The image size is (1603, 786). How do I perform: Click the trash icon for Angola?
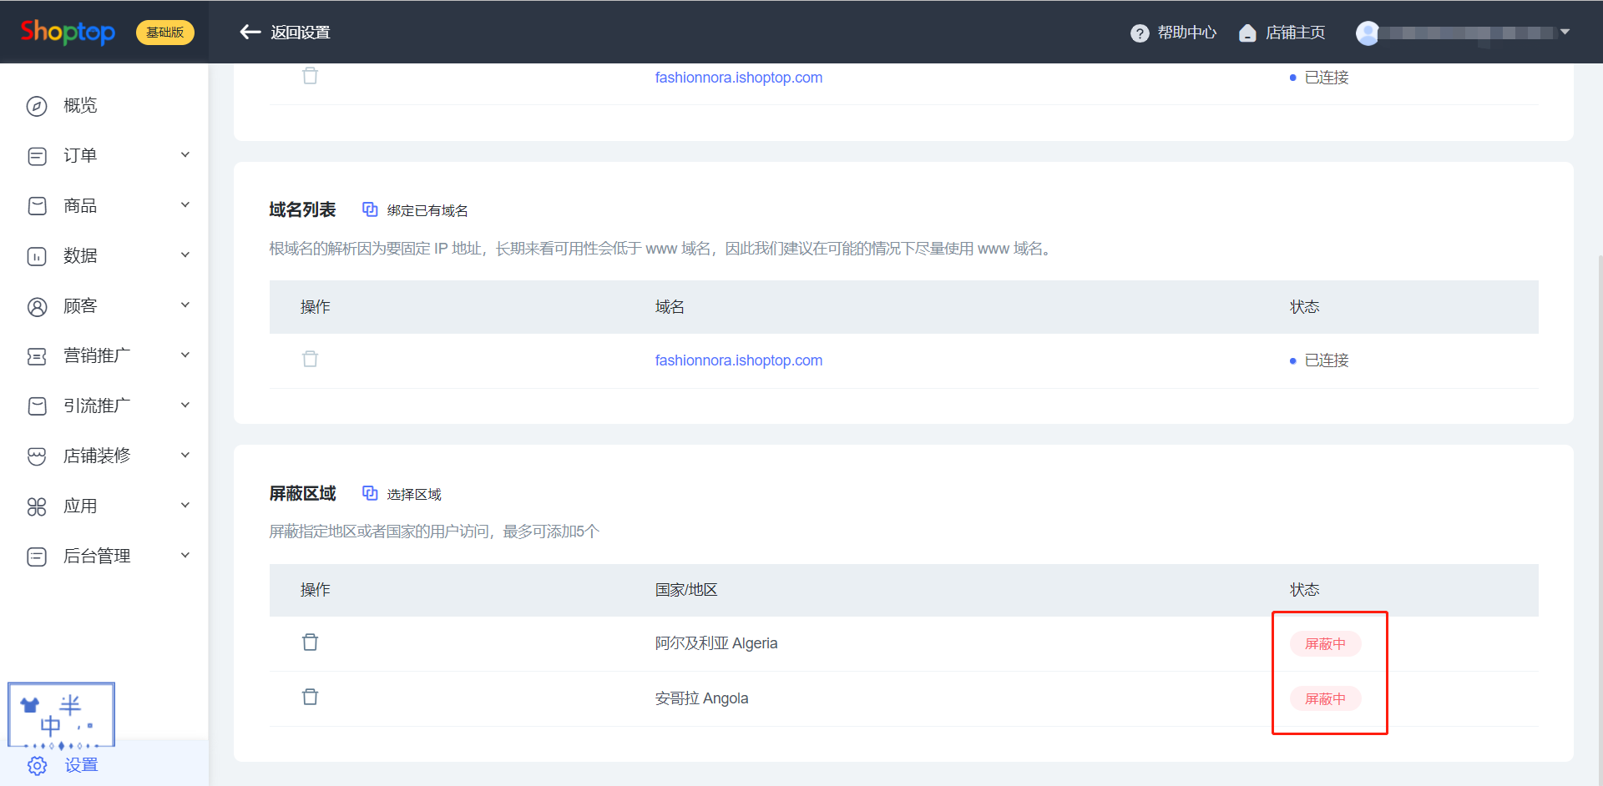click(310, 698)
